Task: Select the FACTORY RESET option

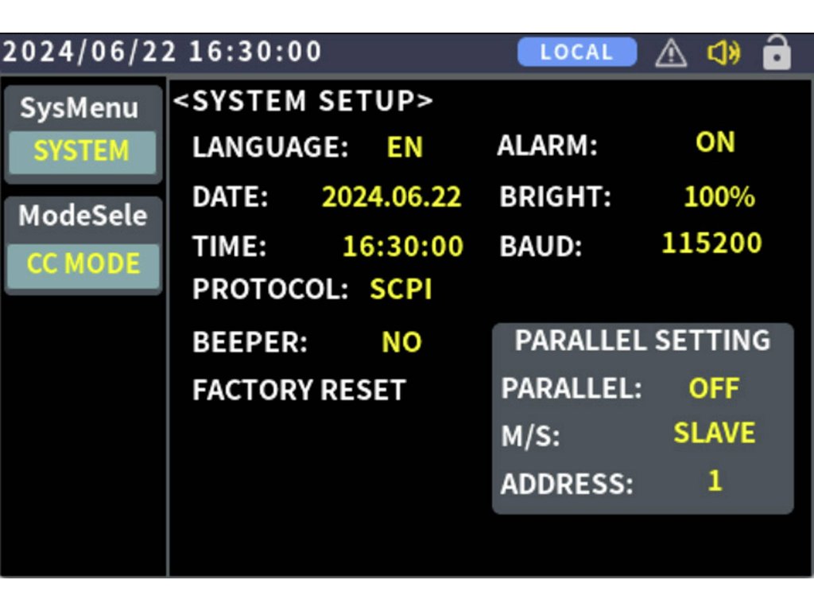Action: tap(299, 390)
